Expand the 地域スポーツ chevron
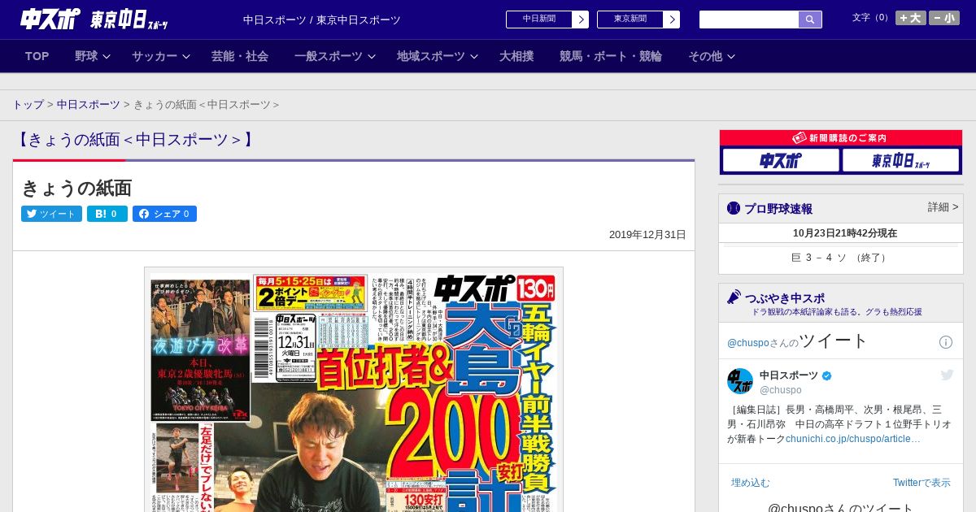Image resolution: width=976 pixels, height=512 pixels. click(x=474, y=57)
